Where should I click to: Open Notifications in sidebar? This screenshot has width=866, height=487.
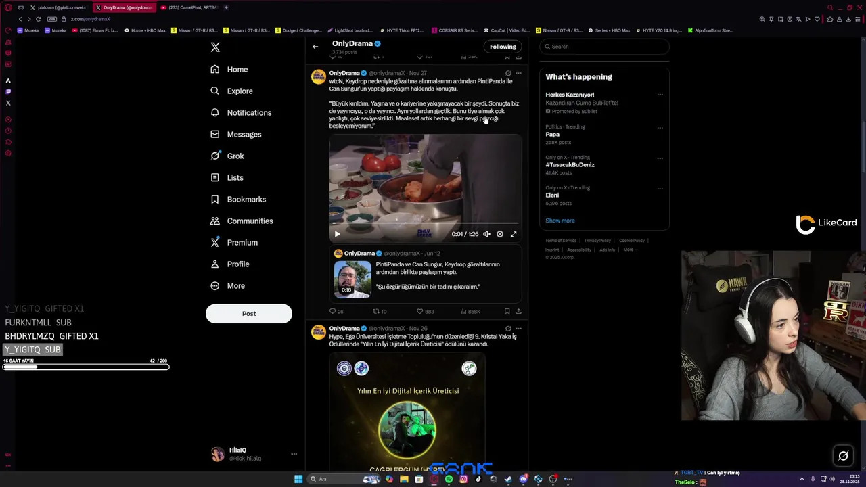[x=240, y=112]
